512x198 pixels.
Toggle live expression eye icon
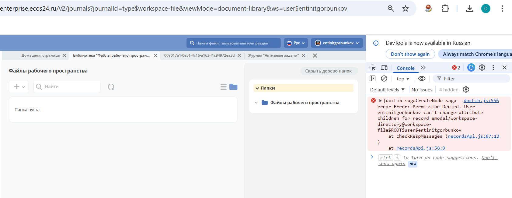tap(421, 79)
